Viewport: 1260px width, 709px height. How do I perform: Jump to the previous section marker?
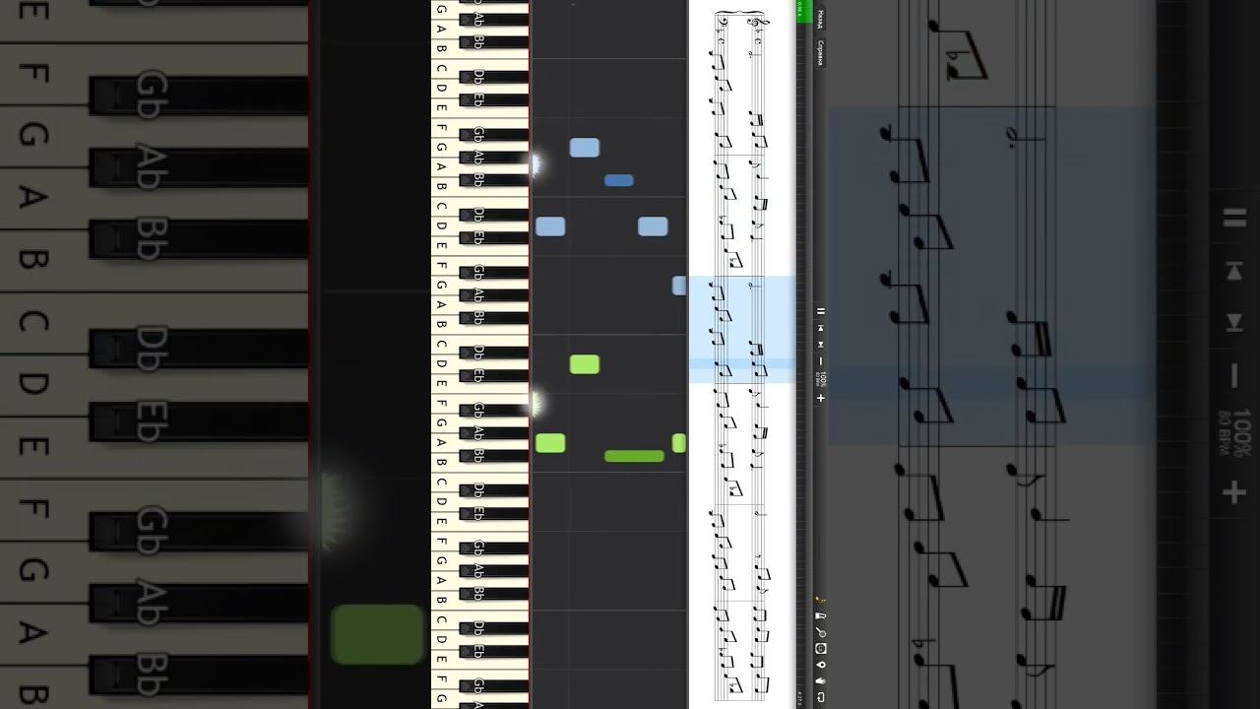pos(821,328)
